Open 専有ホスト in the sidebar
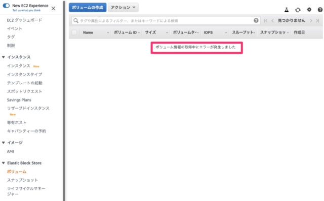This screenshot has height=201, width=324. coord(17,122)
